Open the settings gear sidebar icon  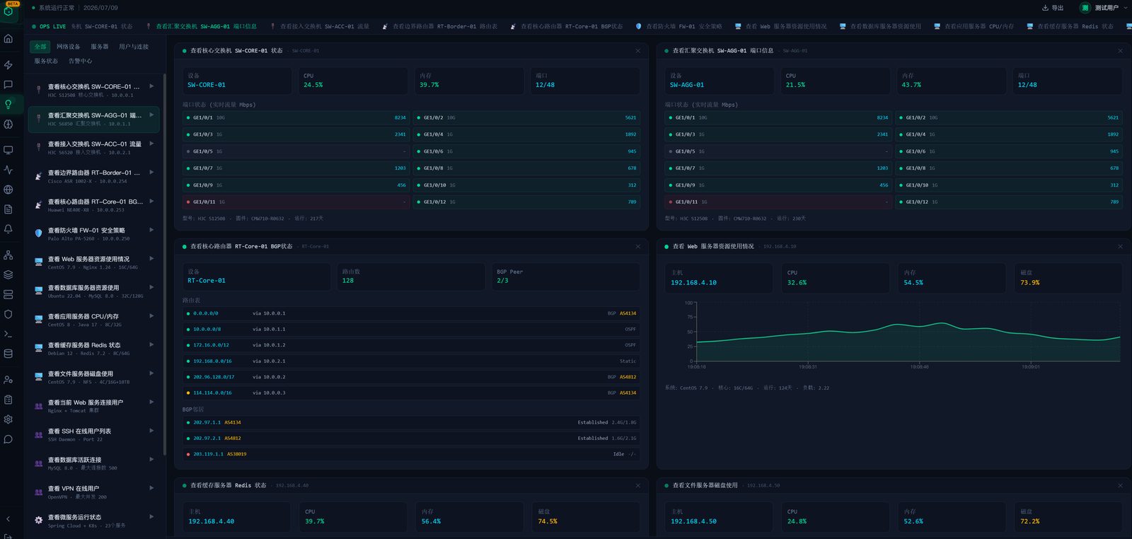[x=8, y=419]
